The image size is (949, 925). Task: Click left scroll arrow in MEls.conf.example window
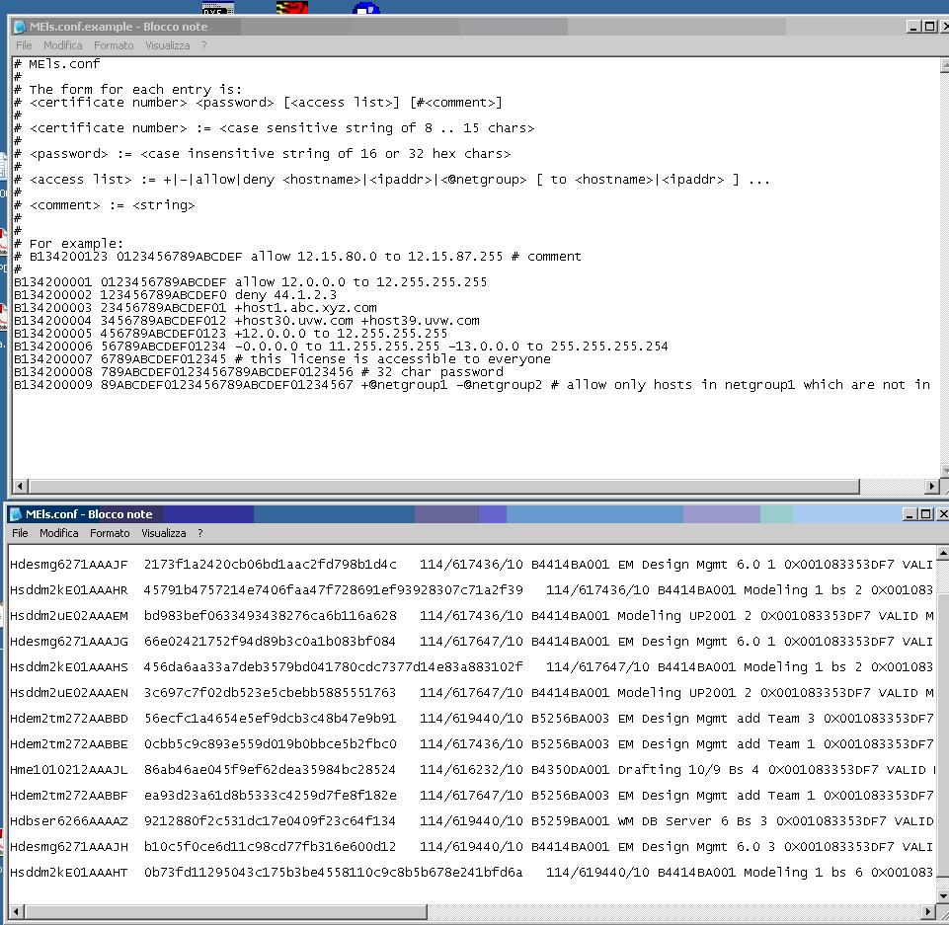pyautogui.click(x=20, y=486)
